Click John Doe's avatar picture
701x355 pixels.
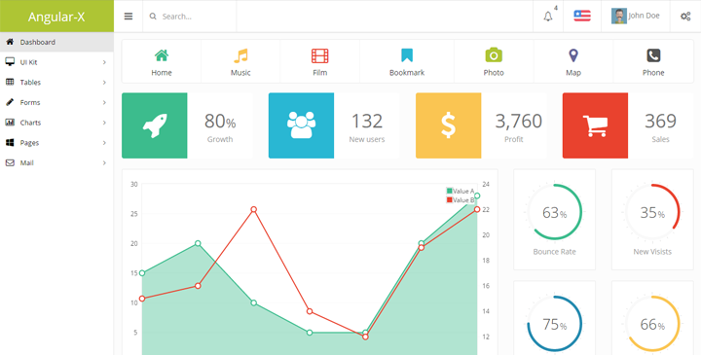(619, 17)
